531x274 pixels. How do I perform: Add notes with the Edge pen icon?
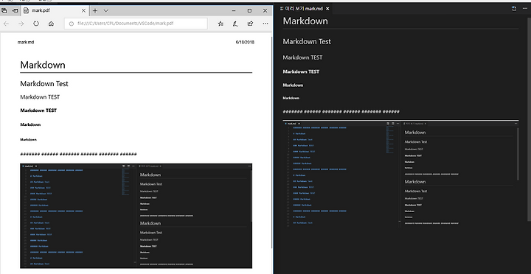pyautogui.click(x=235, y=24)
